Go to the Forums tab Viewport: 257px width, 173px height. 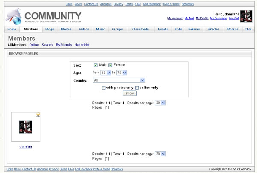click(194, 29)
